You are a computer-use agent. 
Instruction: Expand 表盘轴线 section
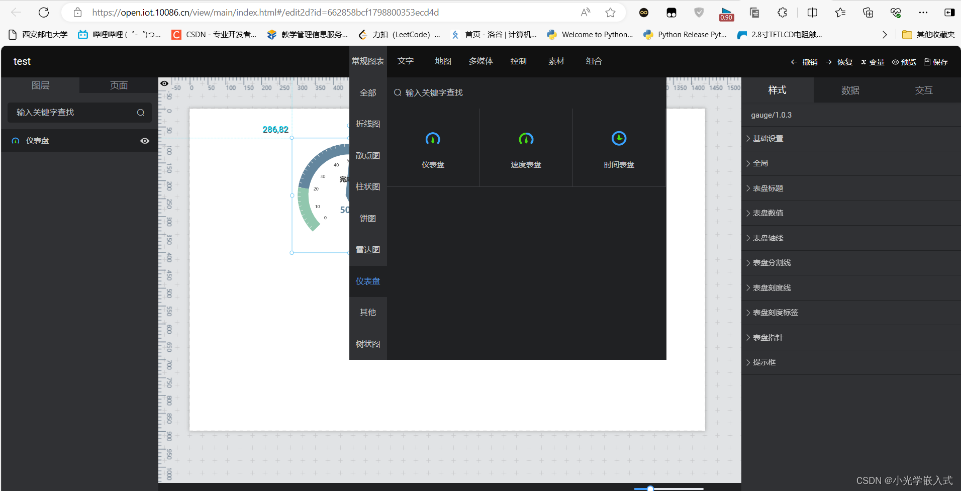tap(851, 238)
